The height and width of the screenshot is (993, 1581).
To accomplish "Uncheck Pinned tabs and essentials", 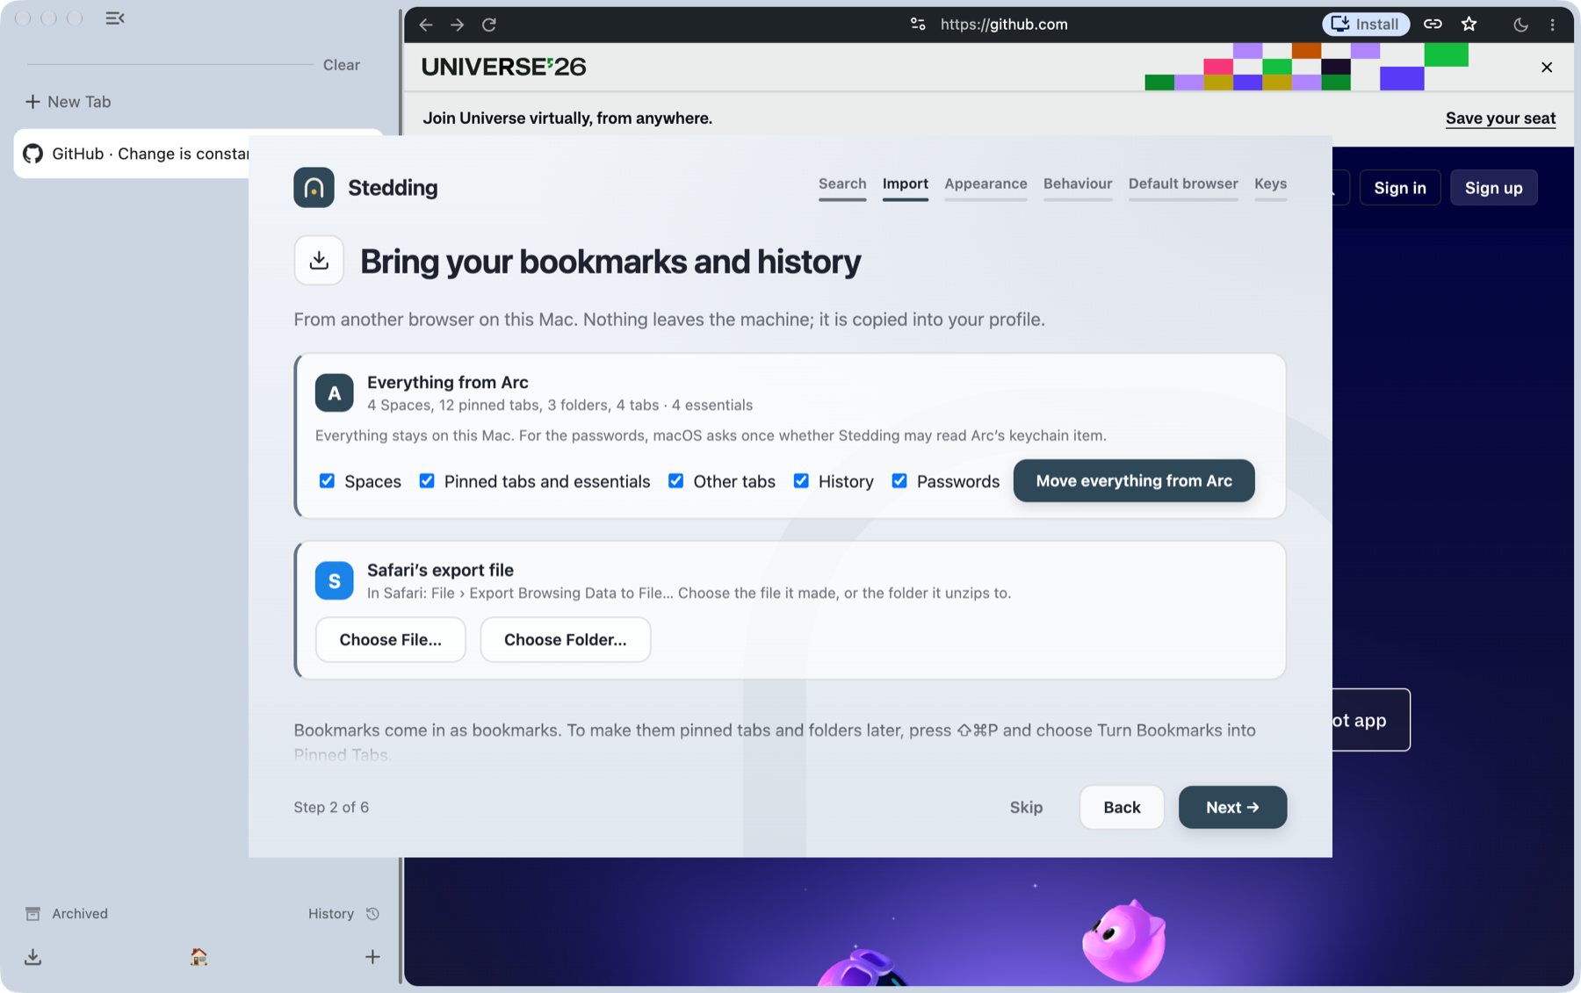I will [x=427, y=481].
